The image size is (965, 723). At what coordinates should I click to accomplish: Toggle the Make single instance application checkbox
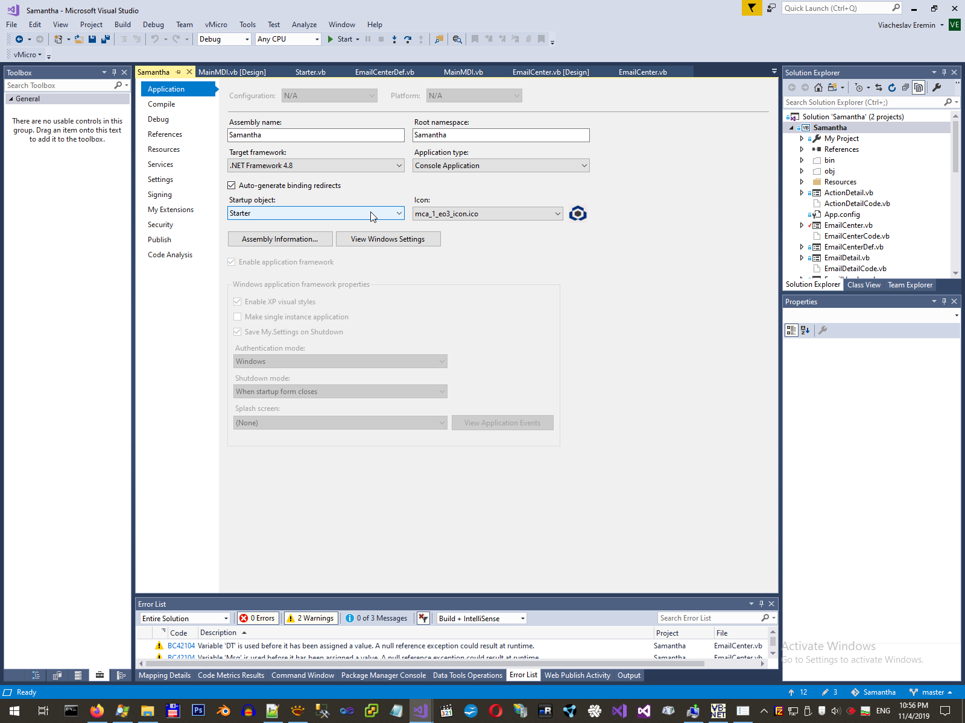[238, 317]
